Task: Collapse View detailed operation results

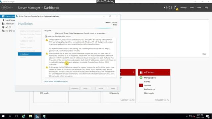Action: [x=46, y=36]
